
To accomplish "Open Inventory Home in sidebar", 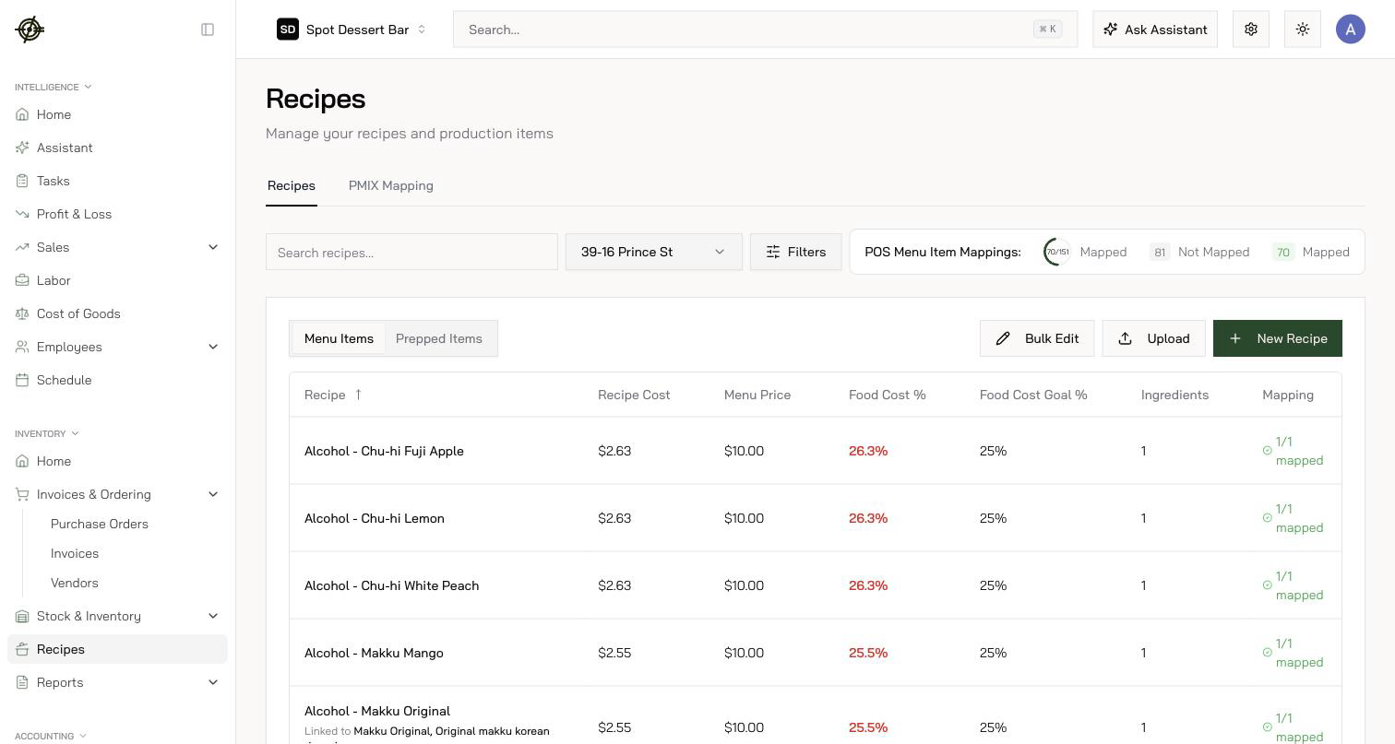I will (117, 461).
